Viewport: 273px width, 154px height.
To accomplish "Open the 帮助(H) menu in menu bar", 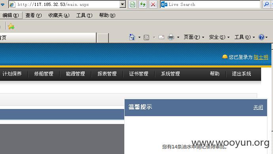I will coord(107,15).
